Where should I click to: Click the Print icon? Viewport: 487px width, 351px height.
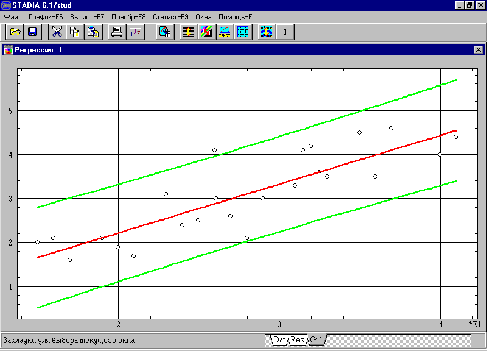117,32
